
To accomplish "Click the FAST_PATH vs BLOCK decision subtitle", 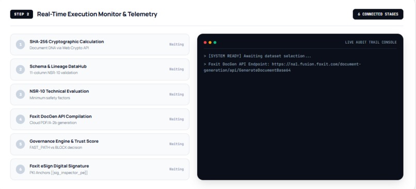I will (56, 147).
